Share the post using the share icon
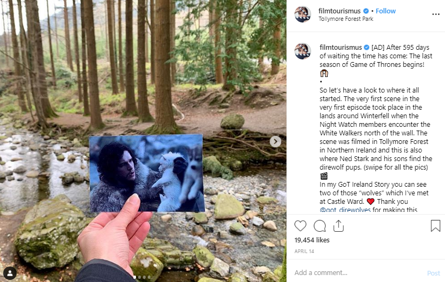Image resolution: width=445 pixels, height=282 pixels. tap(338, 226)
